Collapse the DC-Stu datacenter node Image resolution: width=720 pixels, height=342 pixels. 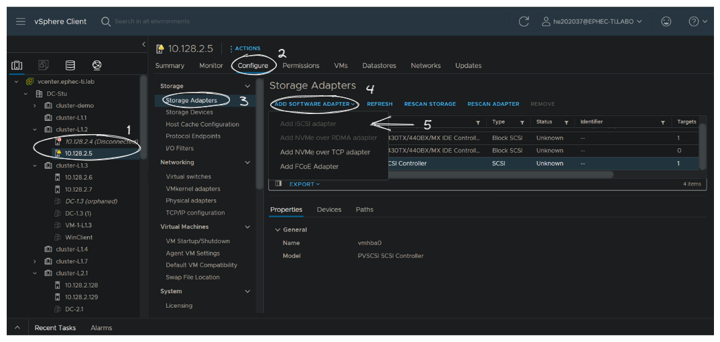[x=25, y=93]
